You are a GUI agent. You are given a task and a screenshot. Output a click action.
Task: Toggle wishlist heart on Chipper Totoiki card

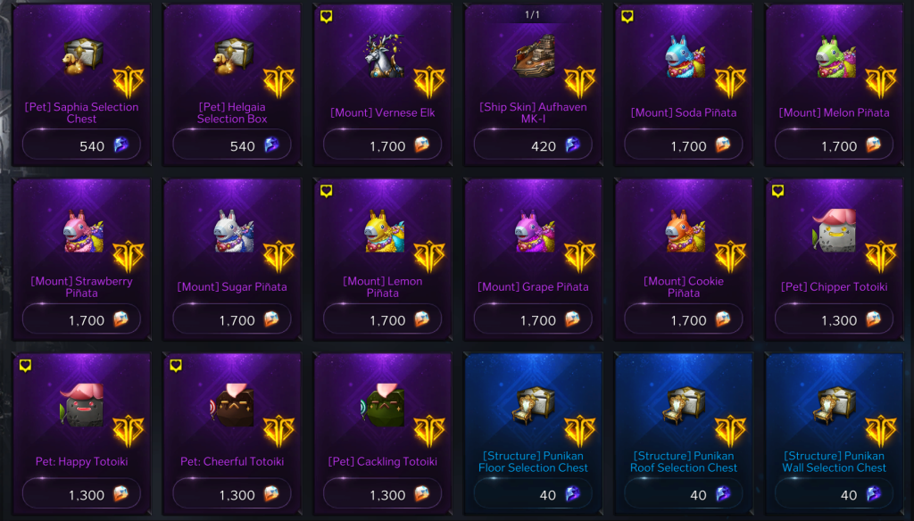click(777, 191)
